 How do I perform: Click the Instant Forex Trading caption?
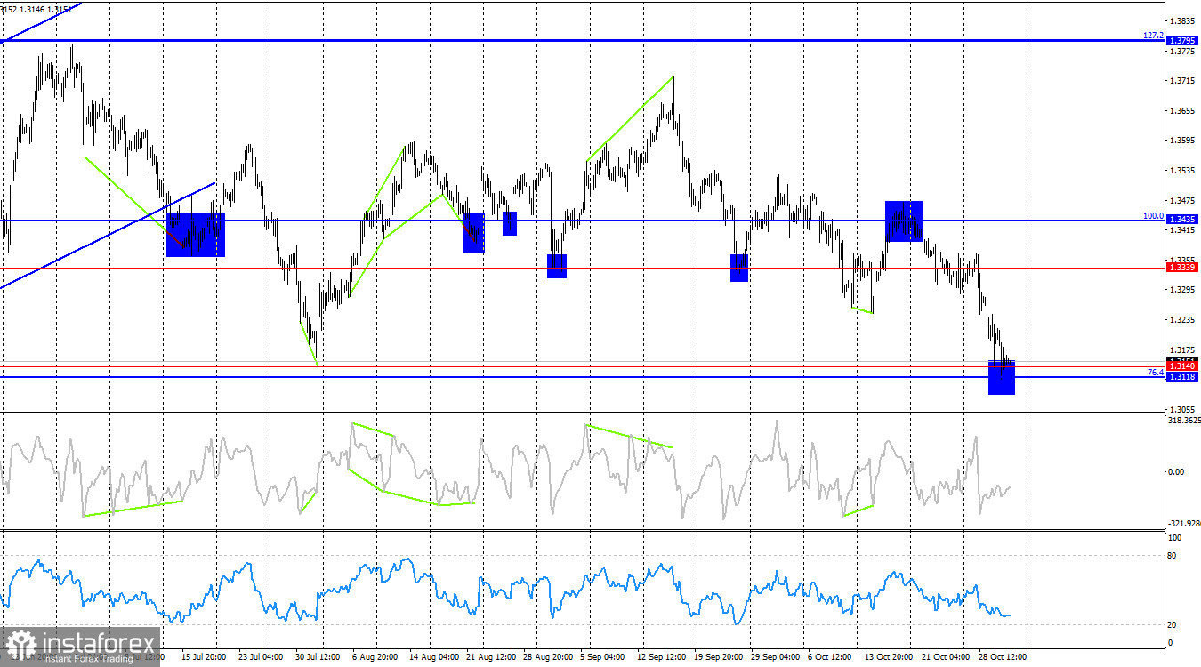click(x=89, y=658)
